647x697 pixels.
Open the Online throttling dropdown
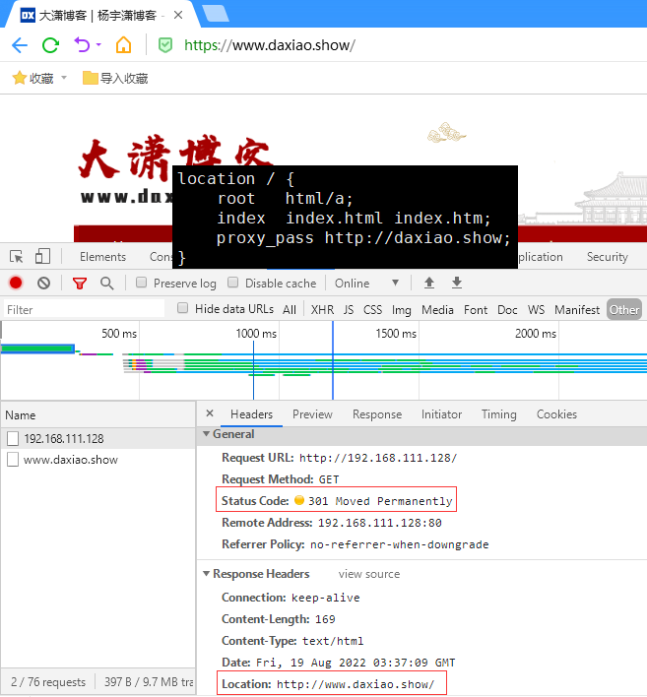pos(366,284)
